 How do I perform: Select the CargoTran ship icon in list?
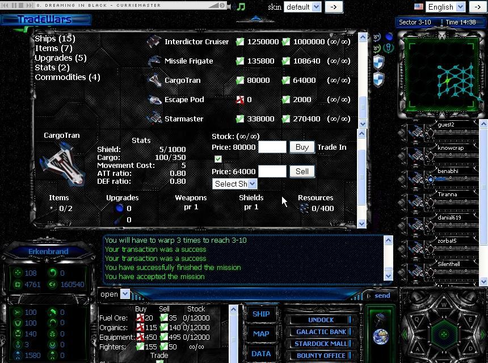click(154, 81)
